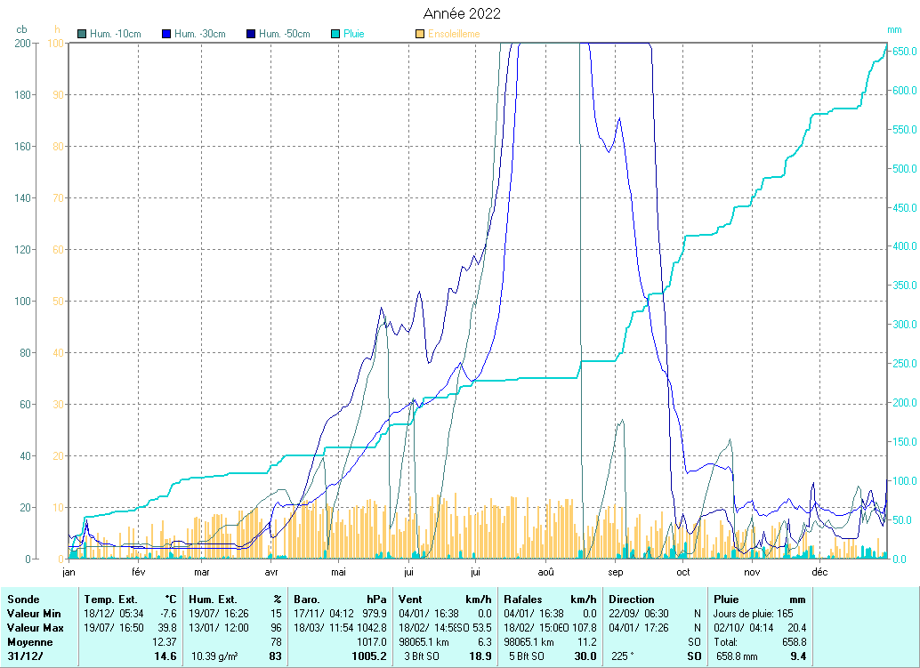Click the orange Ensoleillement legend square

(420, 34)
